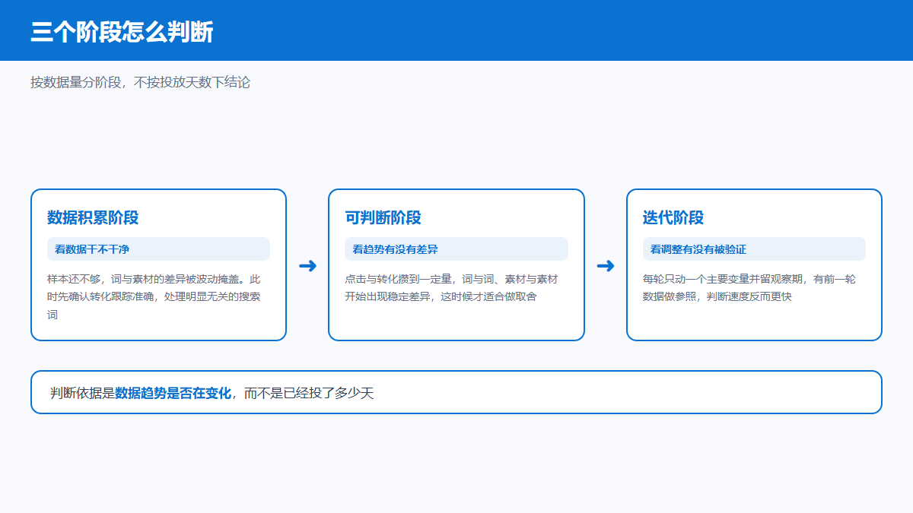
Task: Click the 数据积累阶段 card heading
Action: click(93, 218)
